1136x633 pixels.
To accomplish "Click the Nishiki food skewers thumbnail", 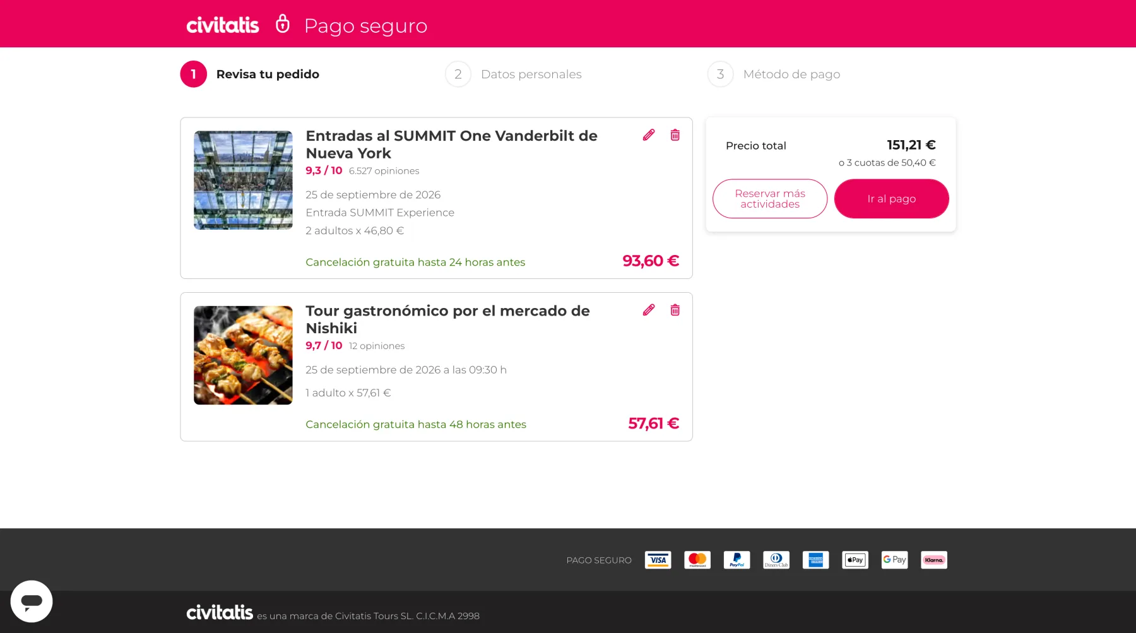I will click(243, 355).
